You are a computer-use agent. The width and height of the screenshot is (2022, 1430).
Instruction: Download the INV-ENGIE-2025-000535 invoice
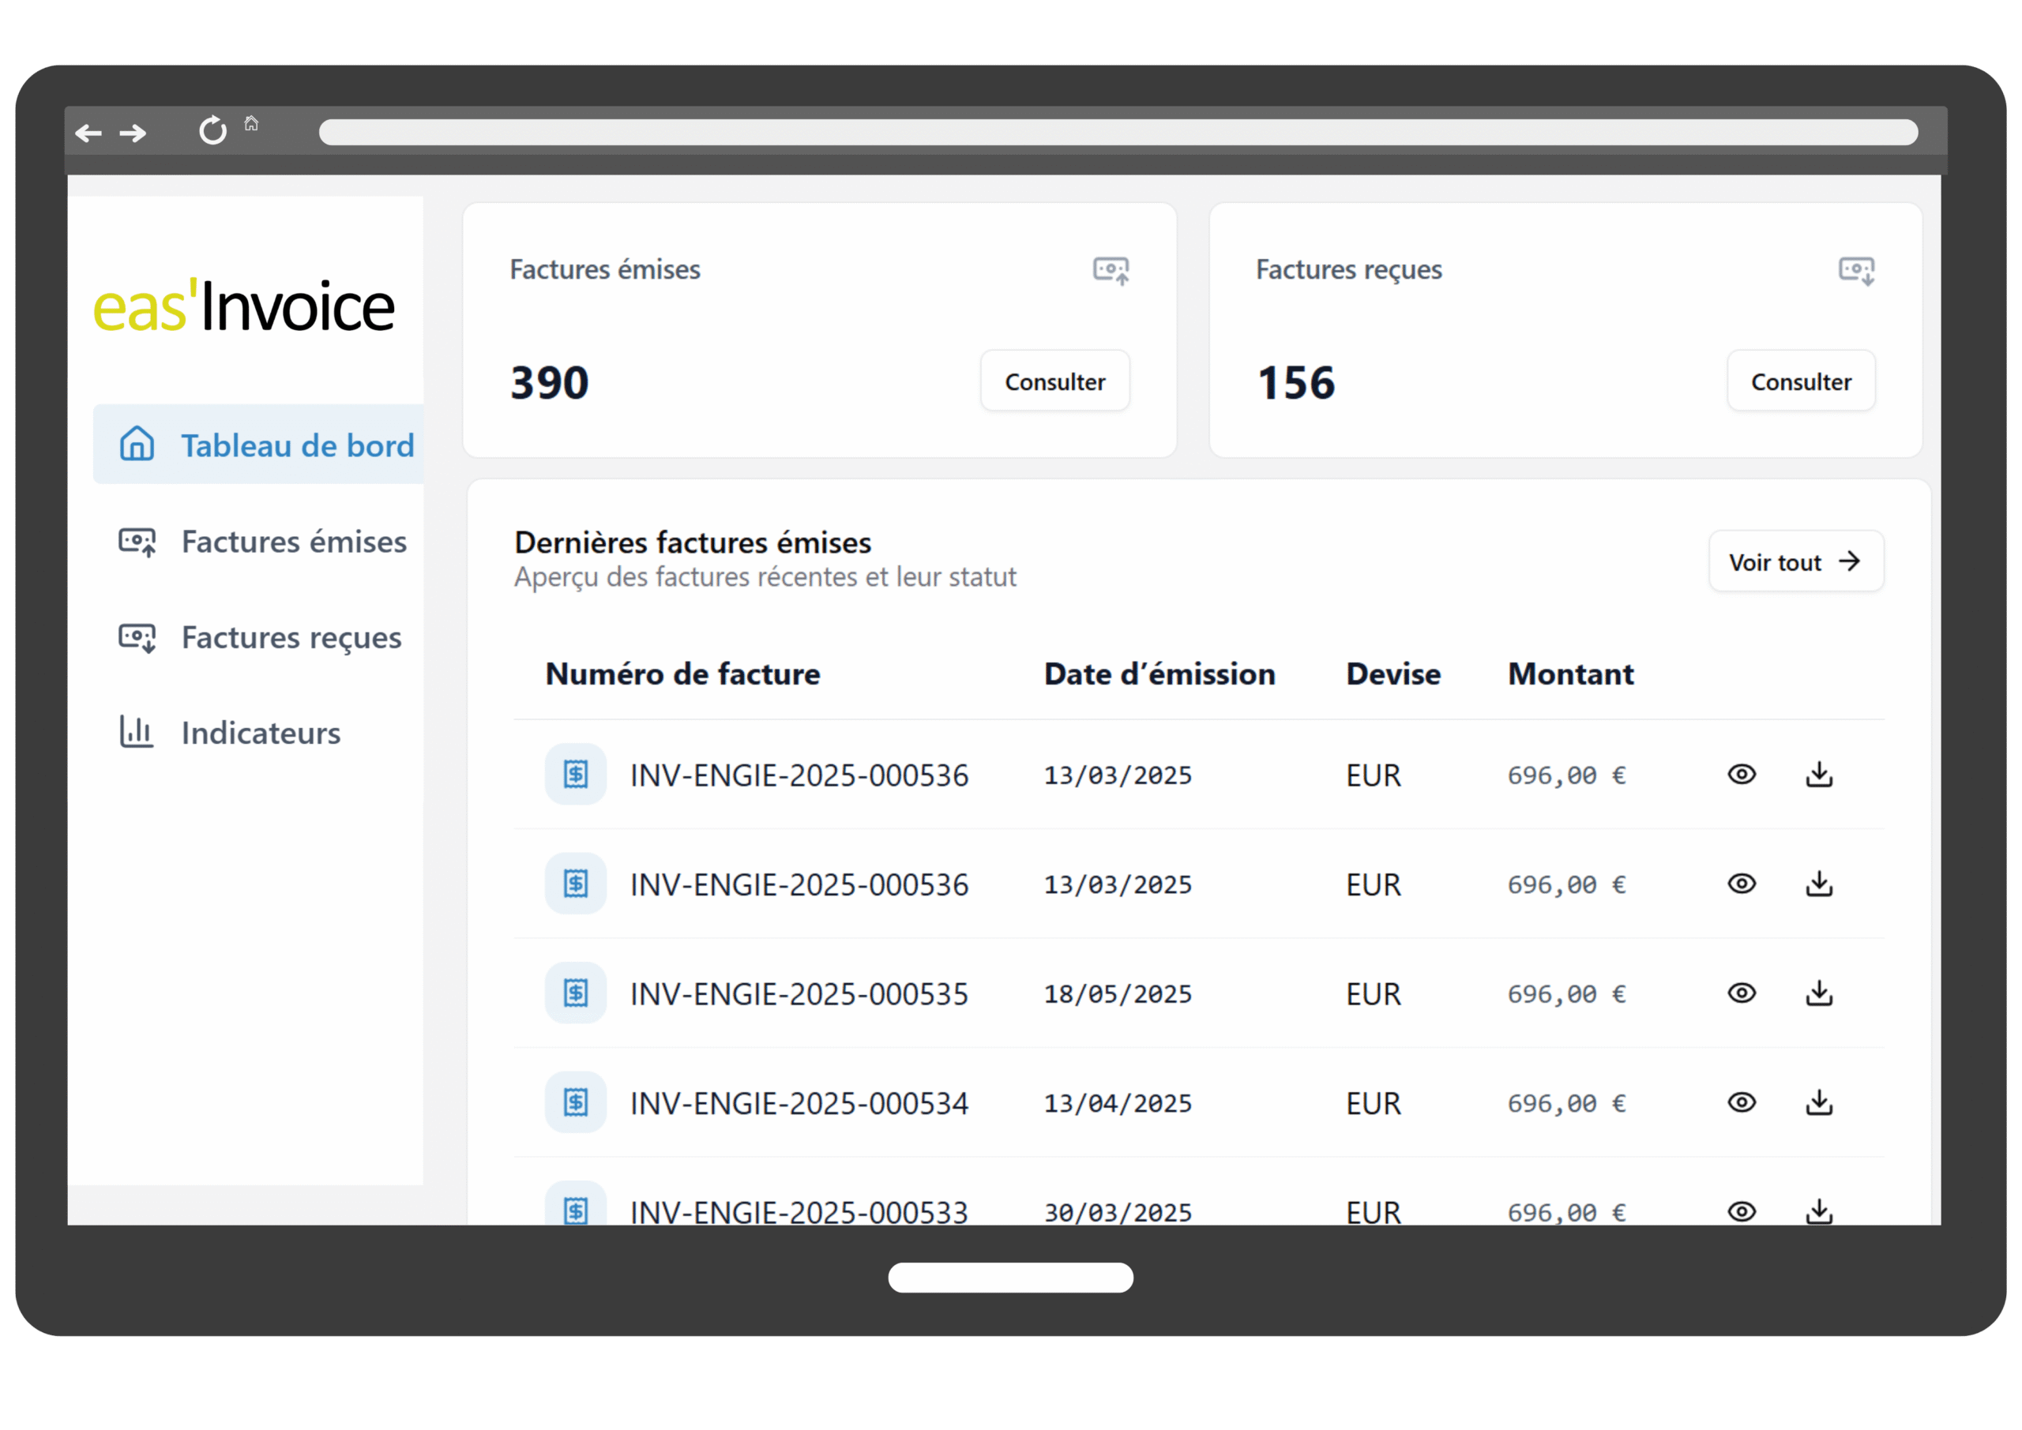click(x=1818, y=993)
